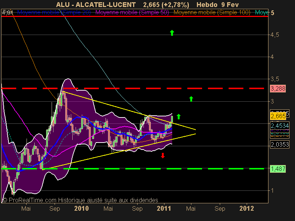Select the green dashed support line
This screenshot has width=295, height=221.
[133, 169]
